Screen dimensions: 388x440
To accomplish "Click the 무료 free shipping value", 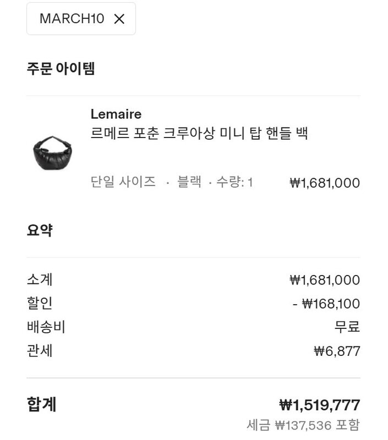I will pos(347,327).
